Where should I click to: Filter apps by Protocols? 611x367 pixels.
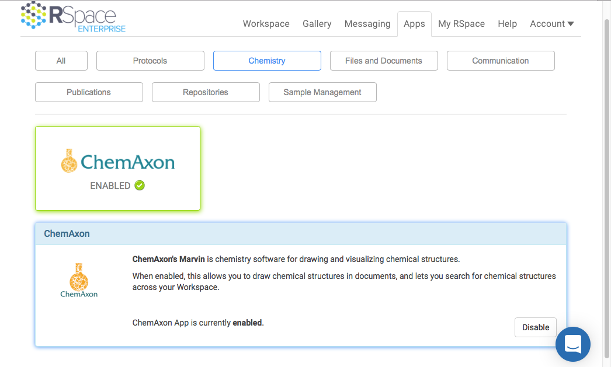pos(150,61)
